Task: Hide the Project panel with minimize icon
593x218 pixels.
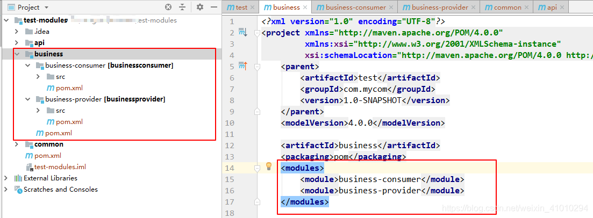Action: click(213, 7)
